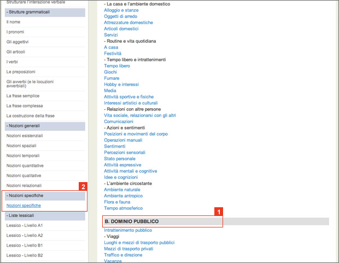This screenshot has width=339, height=263.
Task: Select Il nome in the sidebar
Action: coord(13,22)
